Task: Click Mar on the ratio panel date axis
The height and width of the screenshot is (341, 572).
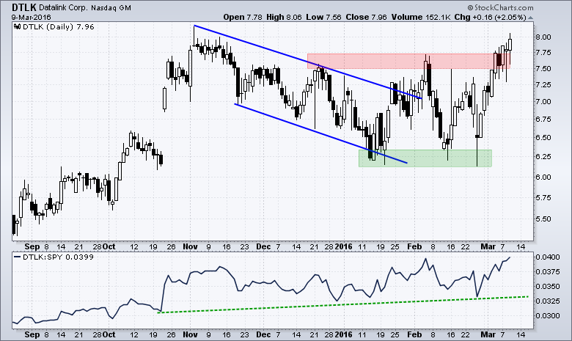Action: click(488, 334)
